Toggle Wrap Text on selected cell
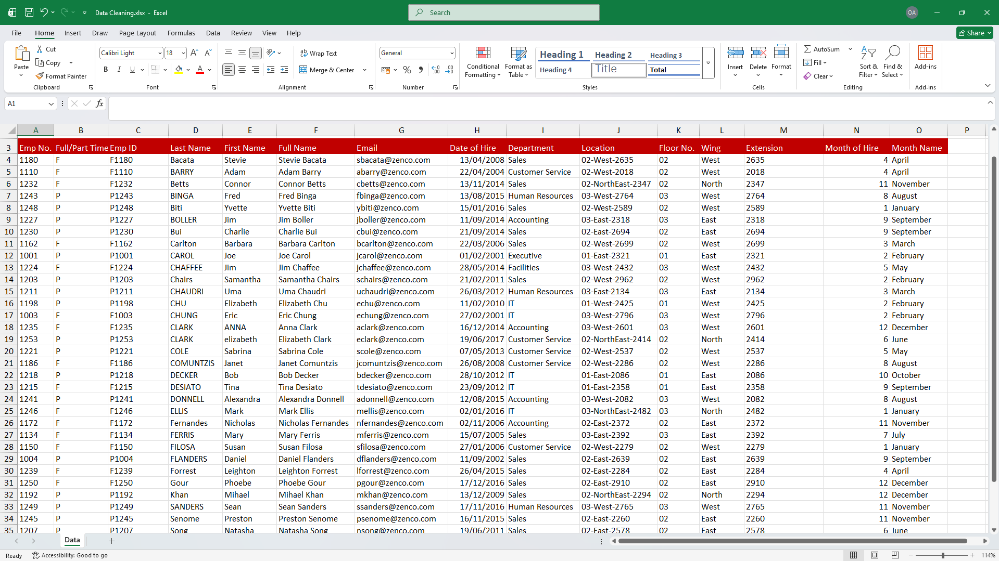999x561 pixels. (x=318, y=53)
